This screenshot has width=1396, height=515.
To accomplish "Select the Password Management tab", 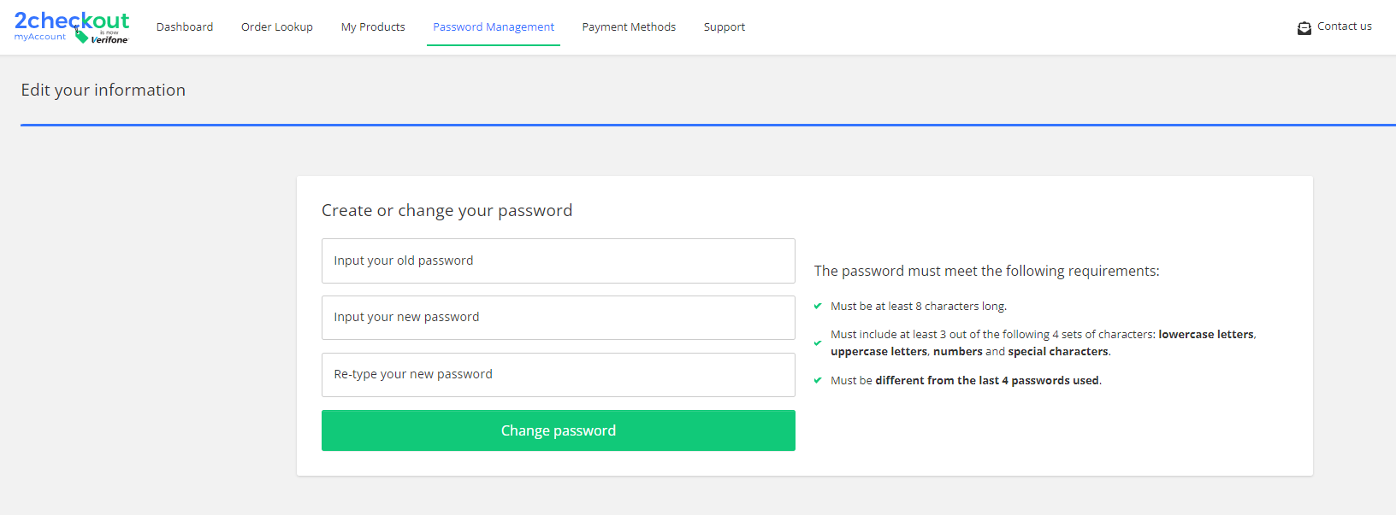I will [x=493, y=26].
